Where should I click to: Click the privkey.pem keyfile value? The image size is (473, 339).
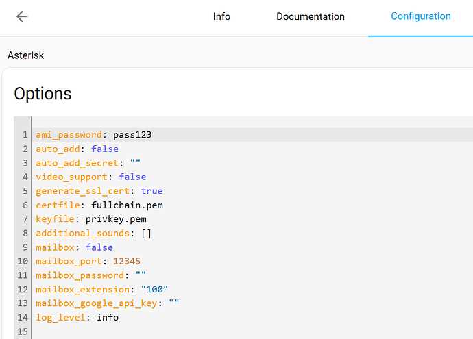point(116,219)
